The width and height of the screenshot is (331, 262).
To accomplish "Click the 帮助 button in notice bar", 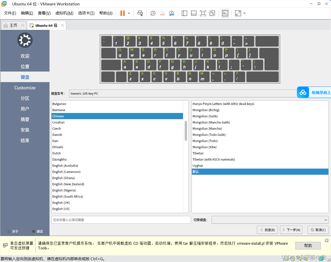I will (308, 246).
